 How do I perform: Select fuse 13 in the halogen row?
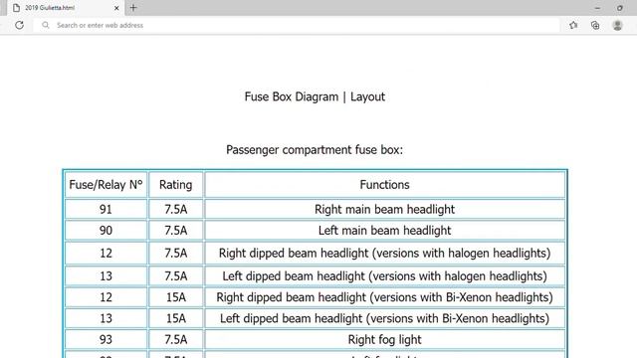(x=106, y=276)
